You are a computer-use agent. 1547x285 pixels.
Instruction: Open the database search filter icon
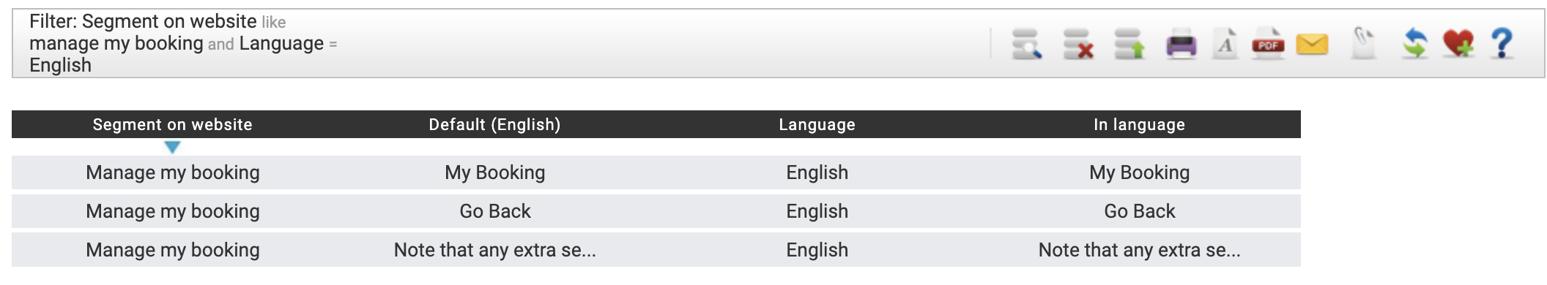(x=1027, y=44)
